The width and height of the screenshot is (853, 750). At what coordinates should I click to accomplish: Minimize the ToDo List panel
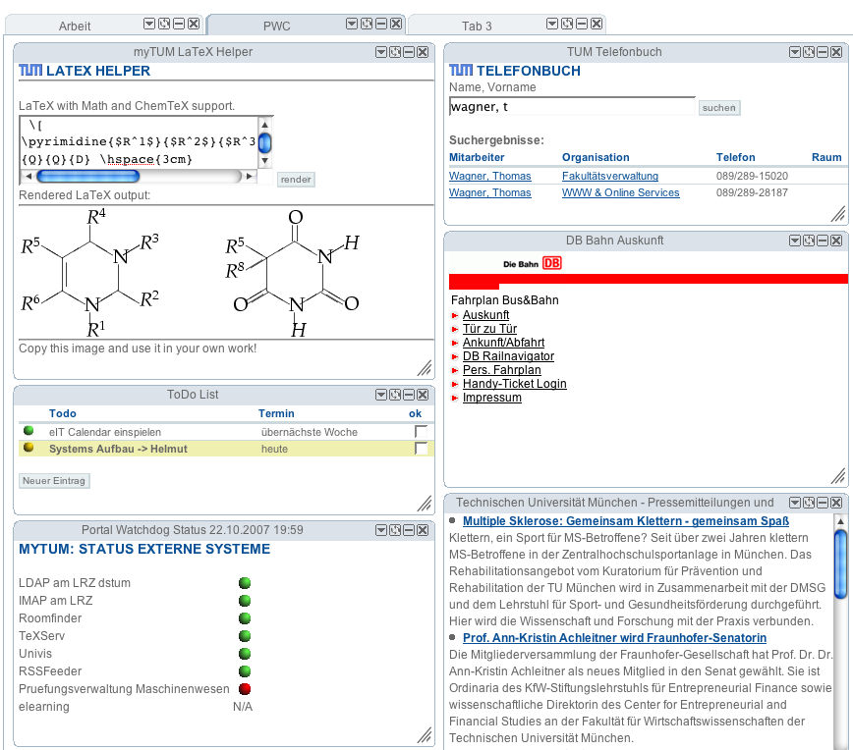coord(409,395)
